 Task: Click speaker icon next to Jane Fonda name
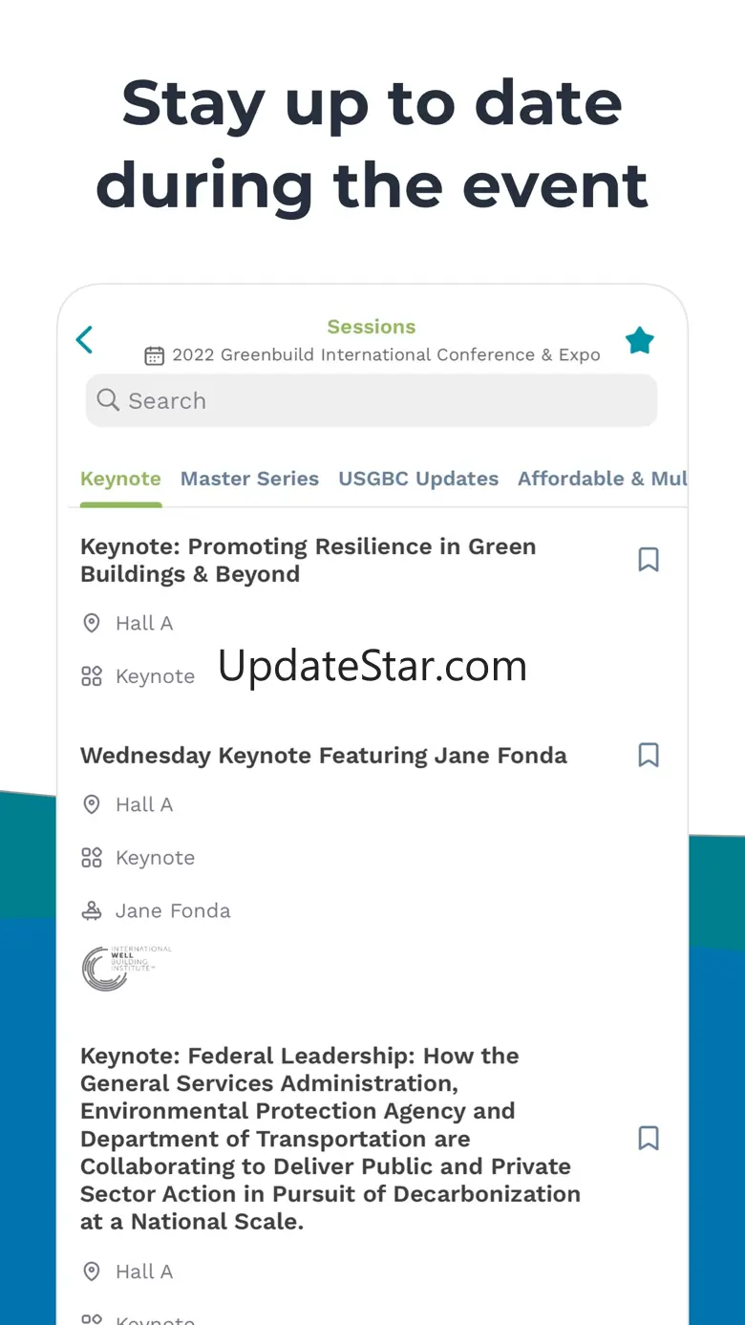pos(92,911)
